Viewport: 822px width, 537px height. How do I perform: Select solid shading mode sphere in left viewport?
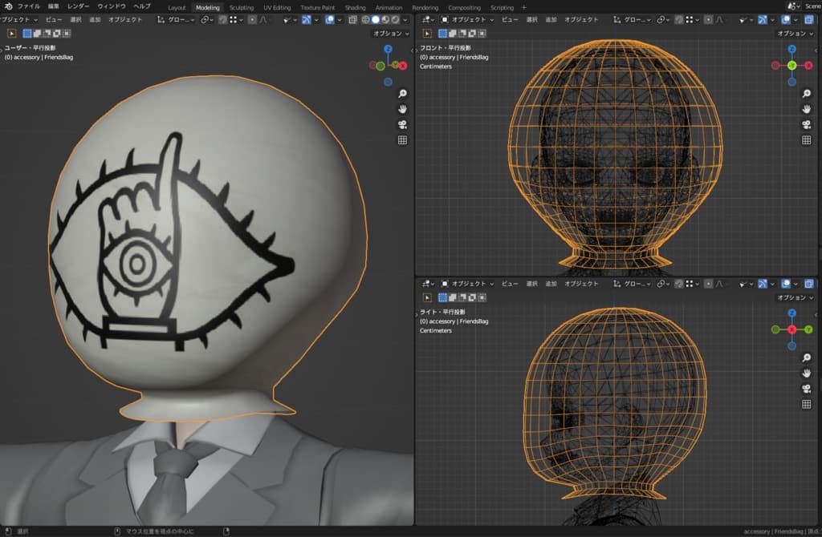[x=375, y=19]
